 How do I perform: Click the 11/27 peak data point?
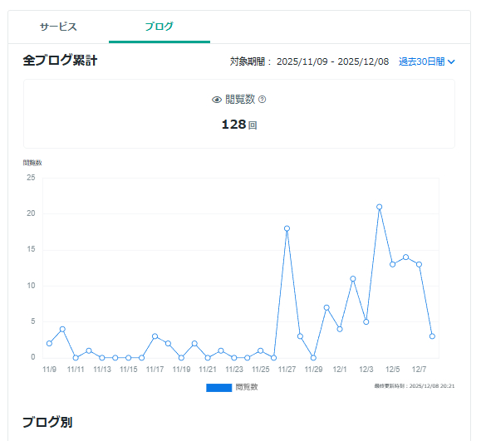287,228
